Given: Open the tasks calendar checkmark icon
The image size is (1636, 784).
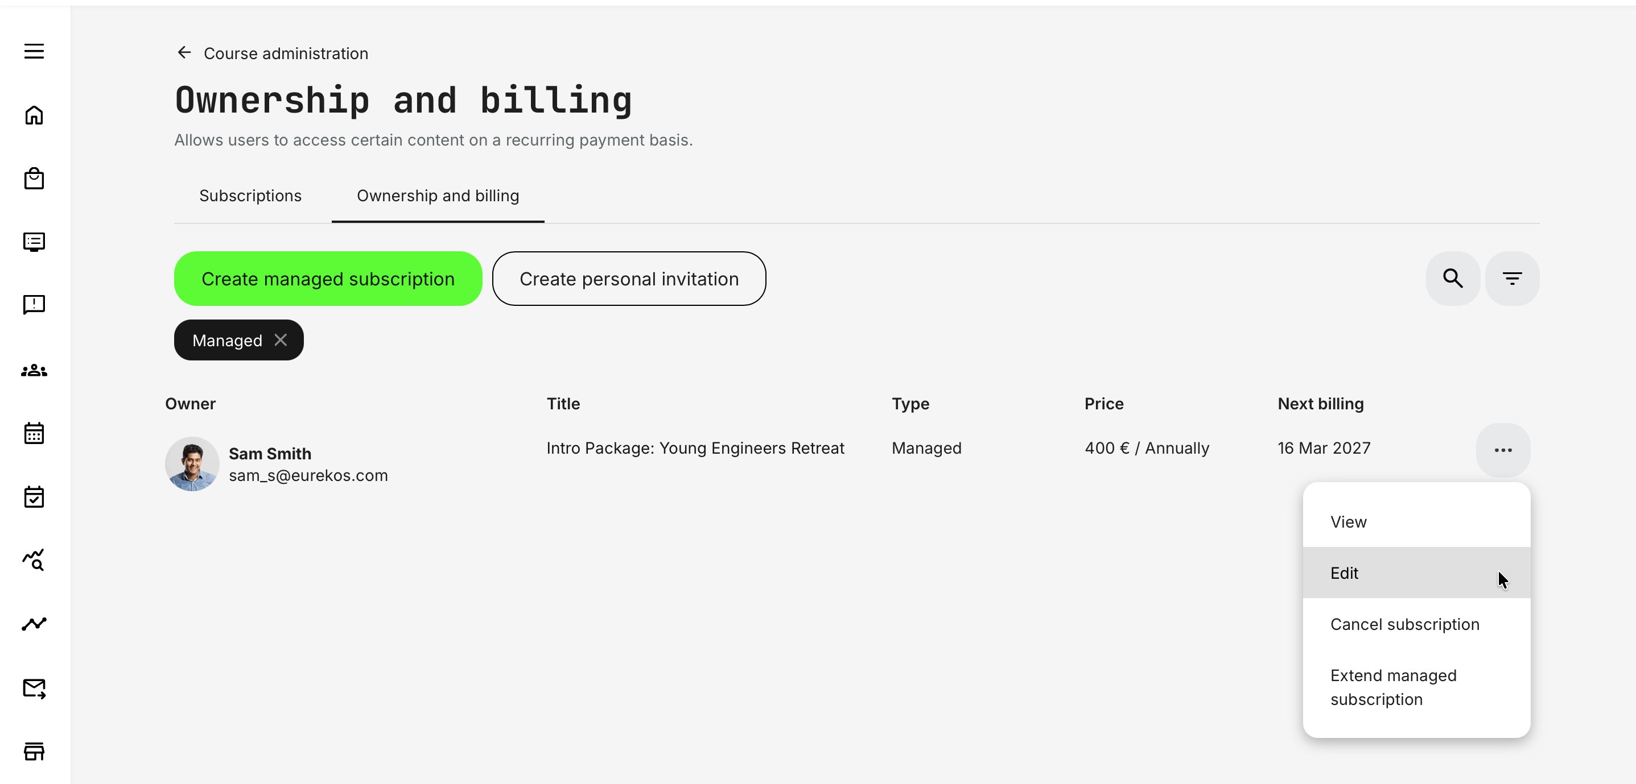Looking at the screenshot, I should coord(34,497).
